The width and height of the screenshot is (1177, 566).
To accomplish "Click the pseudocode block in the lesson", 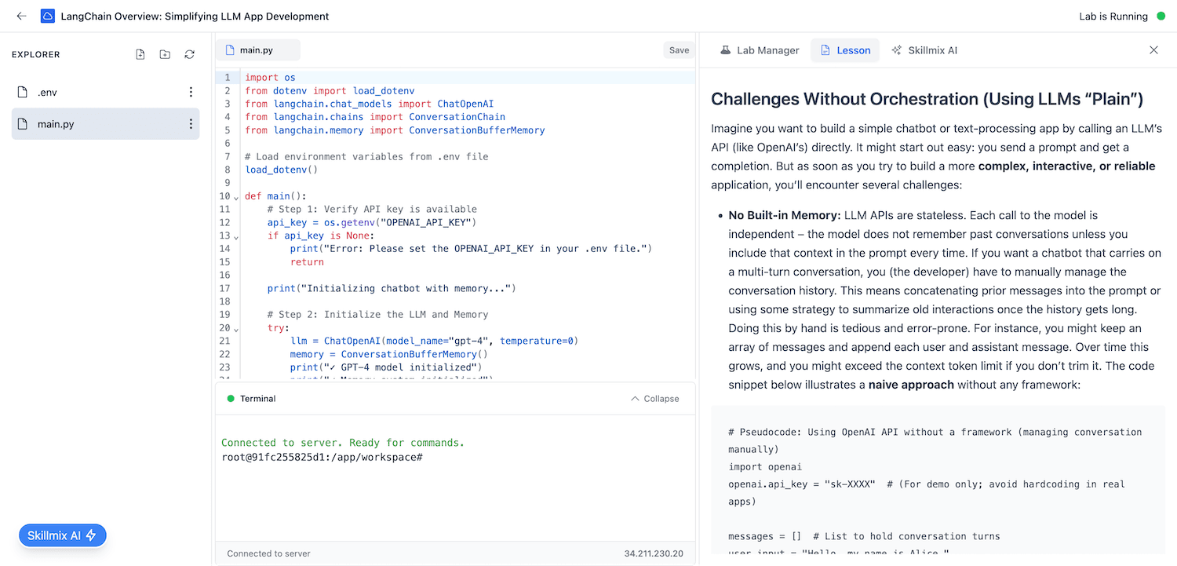I will click(x=938, y=480).
